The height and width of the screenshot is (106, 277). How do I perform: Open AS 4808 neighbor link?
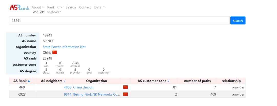pos(68,87)
